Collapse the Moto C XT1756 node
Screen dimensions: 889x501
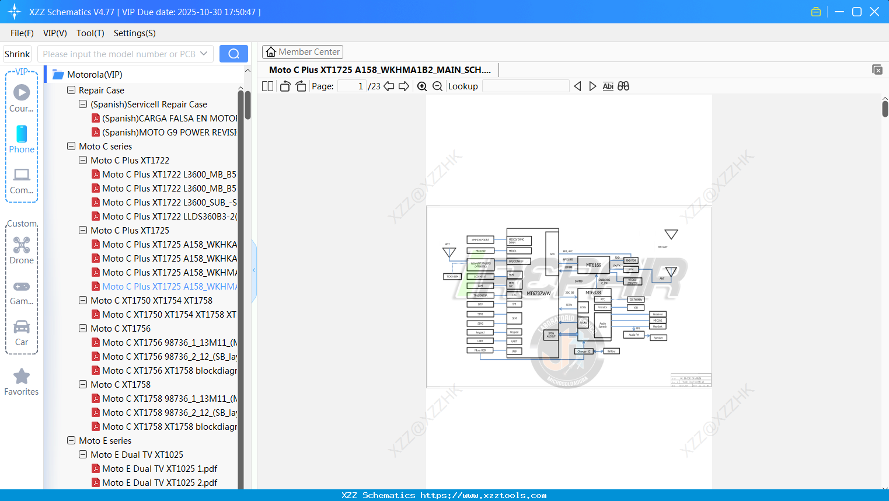click(83, 329)
